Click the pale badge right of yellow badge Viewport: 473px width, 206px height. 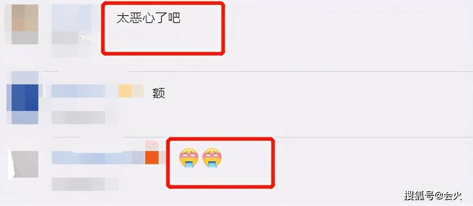tap(138, 91)
